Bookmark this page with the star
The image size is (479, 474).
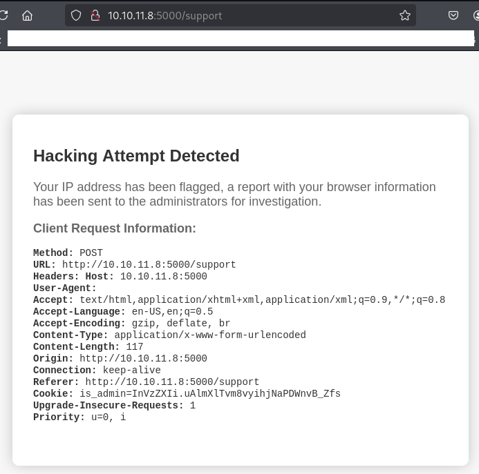(405, 15)
